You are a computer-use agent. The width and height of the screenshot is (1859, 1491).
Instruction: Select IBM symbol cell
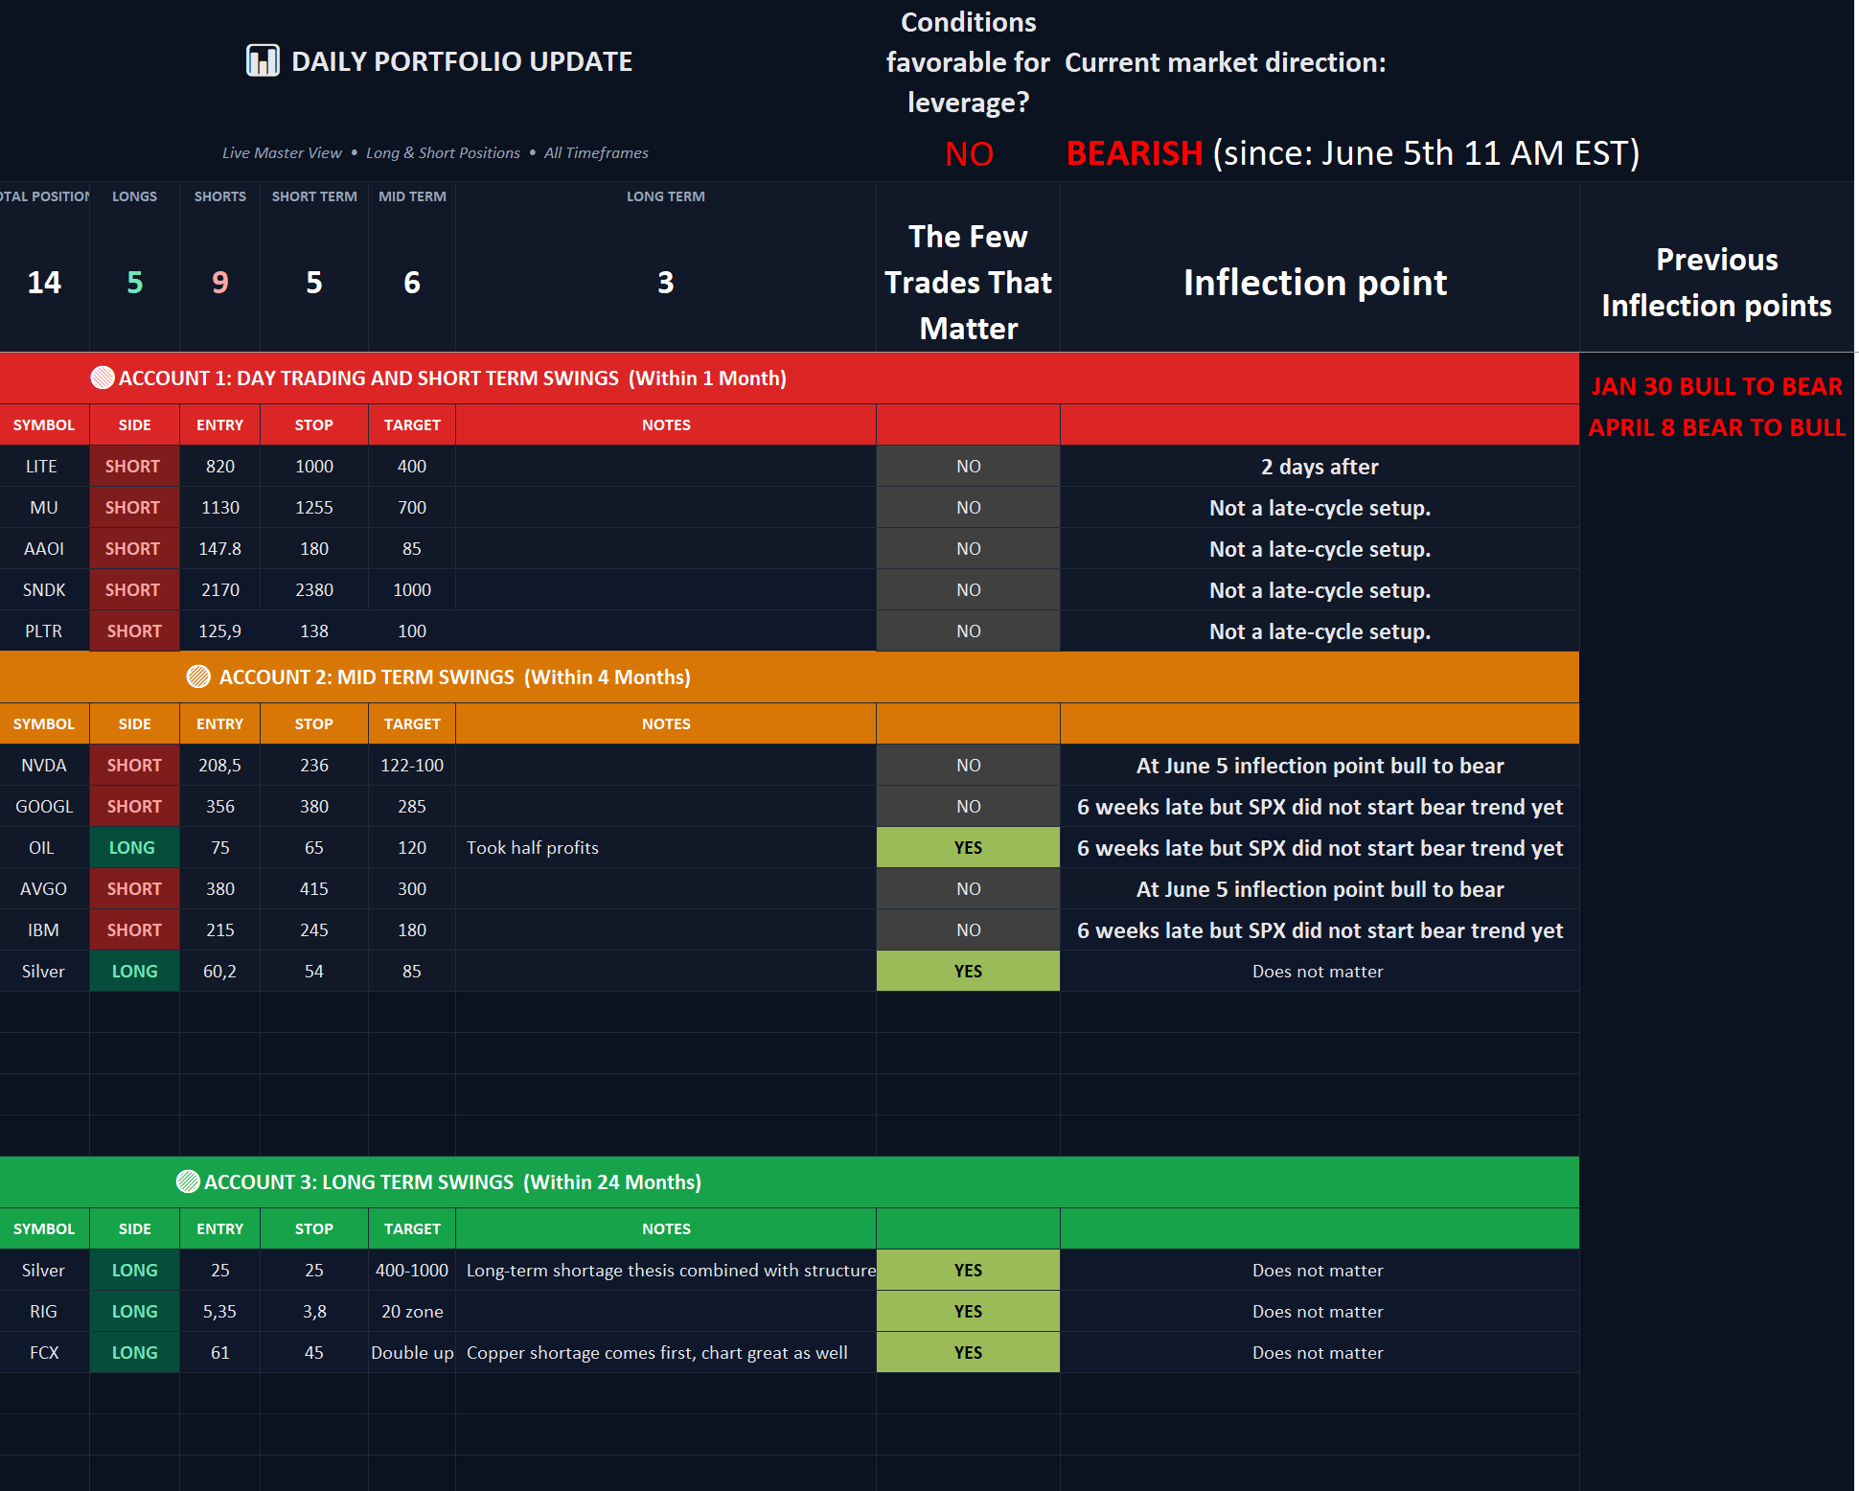[44, 929]
